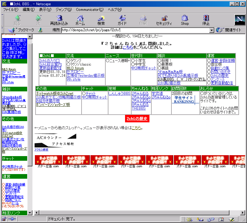Click the location URL input field
The height and width of the screenshot is (223, 247).
(x=136, y=30)
